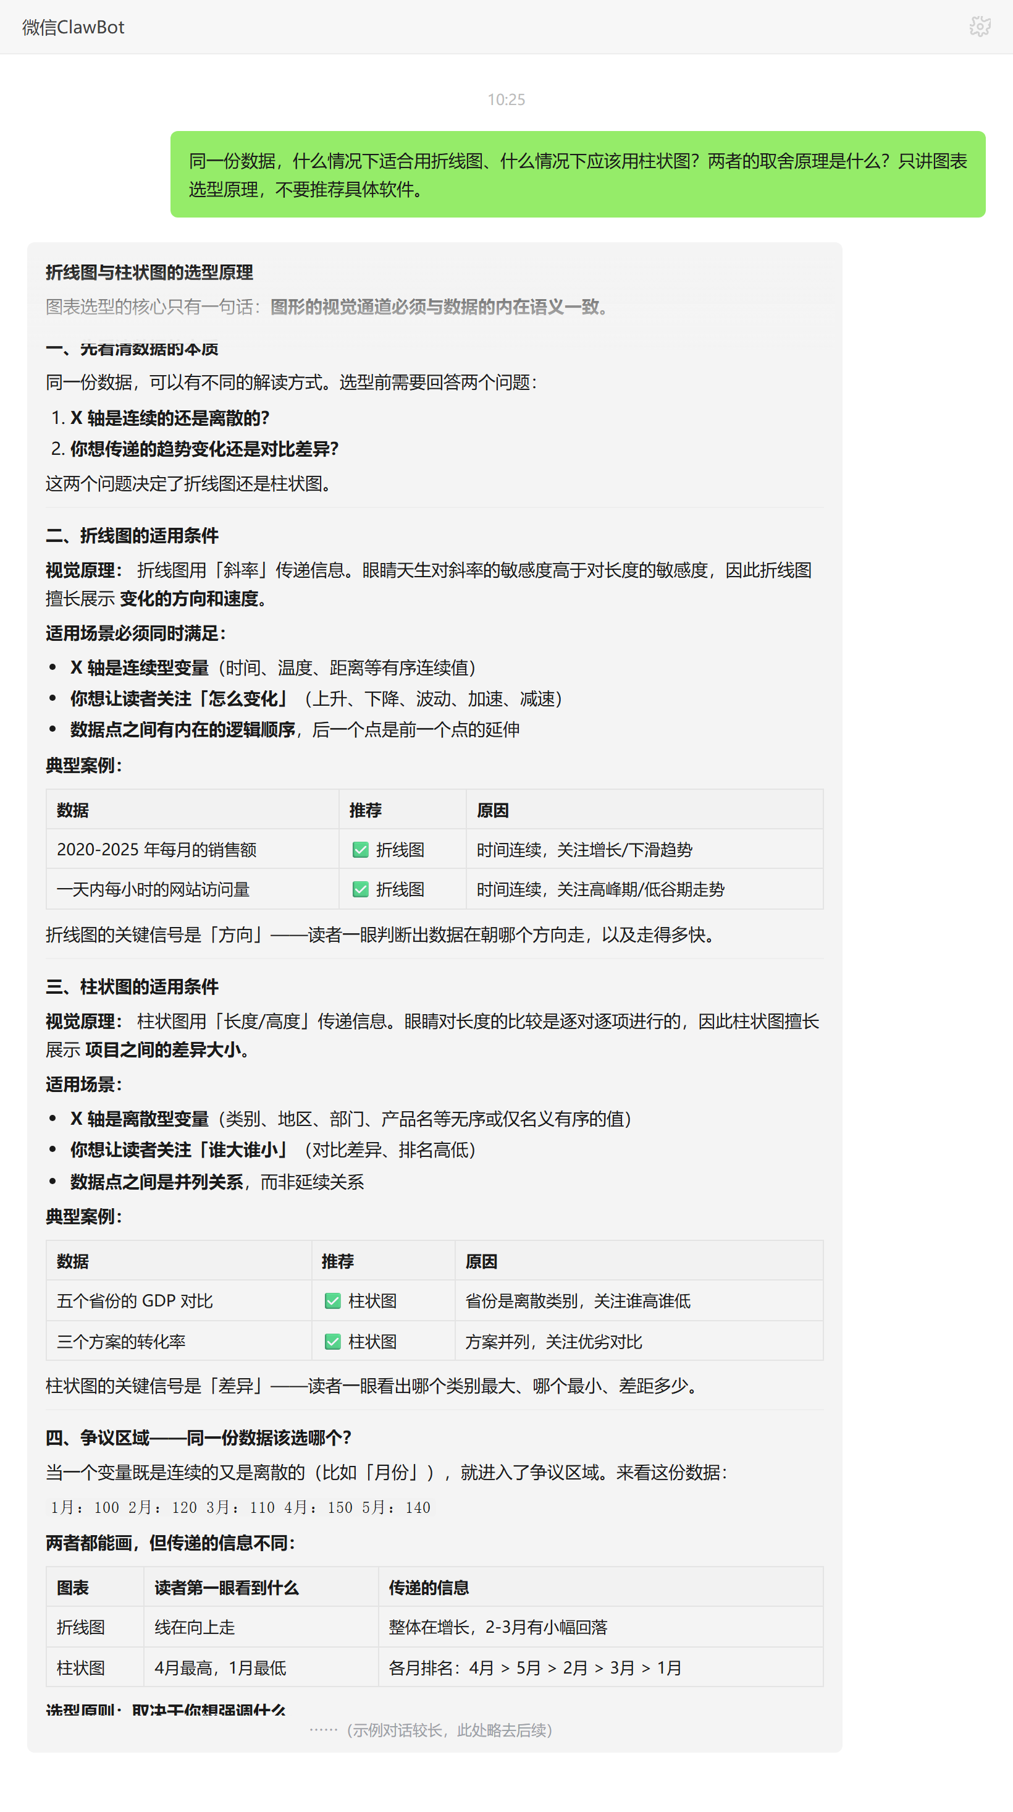Click checkmark icon in GDP 对比 row
The width and height of the screenshot is (1013, 1812).
click(x=332, y=1302)
